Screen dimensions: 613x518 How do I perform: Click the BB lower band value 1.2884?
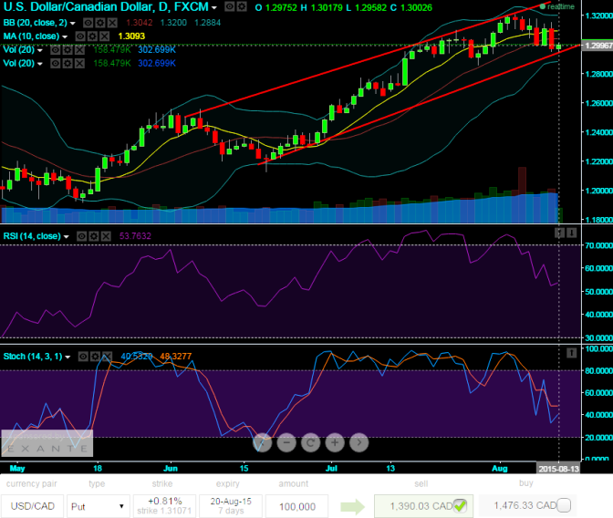coord(208,23)
